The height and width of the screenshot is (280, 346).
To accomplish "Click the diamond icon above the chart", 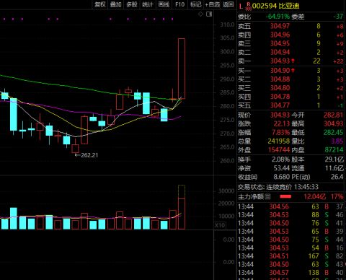I will (200, 14).
